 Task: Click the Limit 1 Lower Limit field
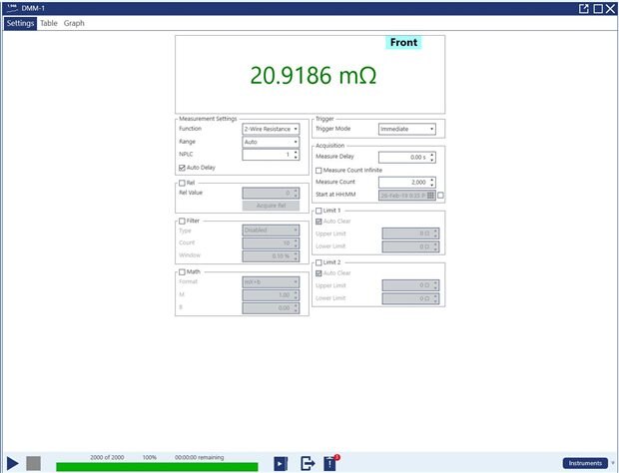coord(410,246)
